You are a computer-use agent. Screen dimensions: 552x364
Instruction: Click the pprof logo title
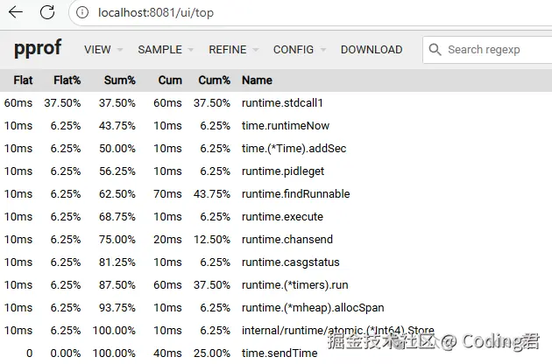pos(38,49)
